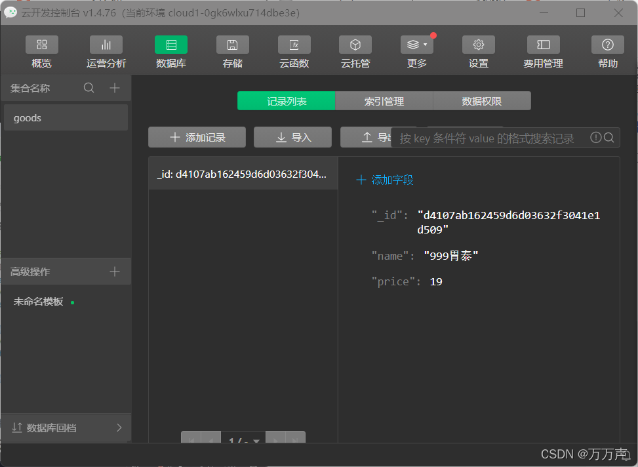Screen dimensions: 638x467
Task: Switch to the 索引管理 tab
Action: (x=384, y=101)
